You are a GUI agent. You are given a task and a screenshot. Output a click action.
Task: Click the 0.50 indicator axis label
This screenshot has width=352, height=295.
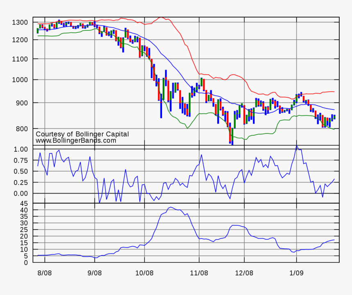[20, 171]
